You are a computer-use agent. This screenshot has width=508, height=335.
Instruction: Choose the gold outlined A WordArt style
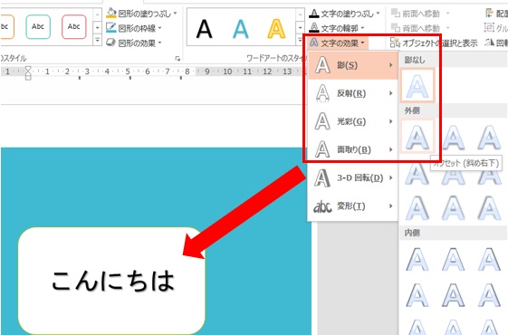(276, 29)
